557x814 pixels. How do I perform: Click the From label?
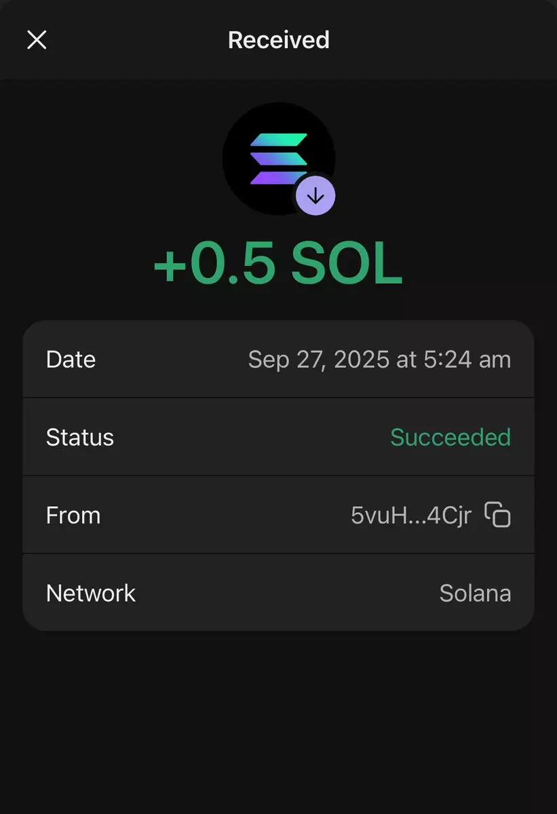73,516
